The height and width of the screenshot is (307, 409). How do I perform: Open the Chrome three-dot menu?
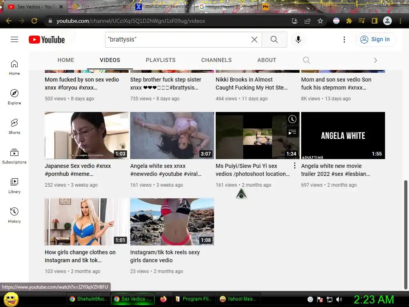point(400,21)
